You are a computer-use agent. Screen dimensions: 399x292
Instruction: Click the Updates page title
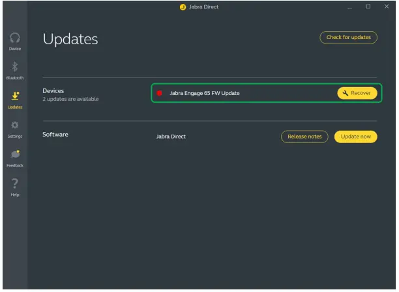point(70,39)
